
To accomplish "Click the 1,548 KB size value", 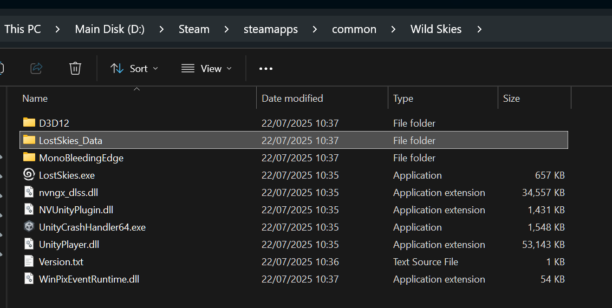I will [x=546, y=227].
